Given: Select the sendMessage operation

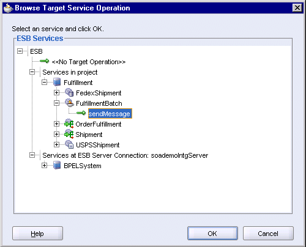Looking at the screenshot, I should [110, 114].
